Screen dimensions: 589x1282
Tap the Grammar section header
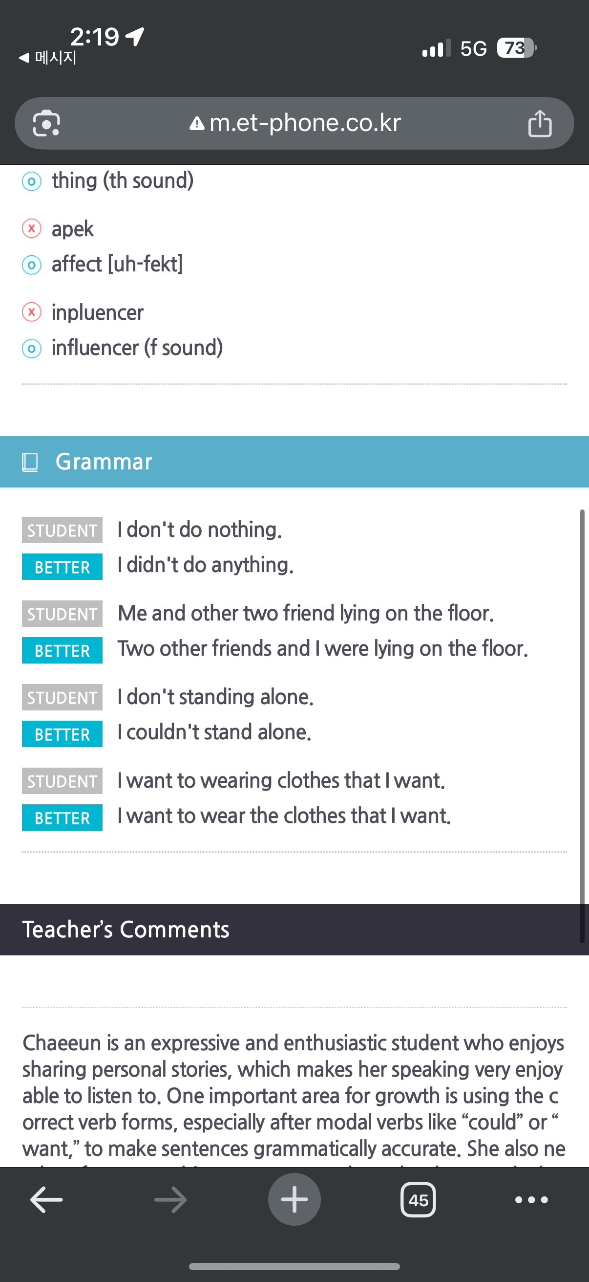294,462
